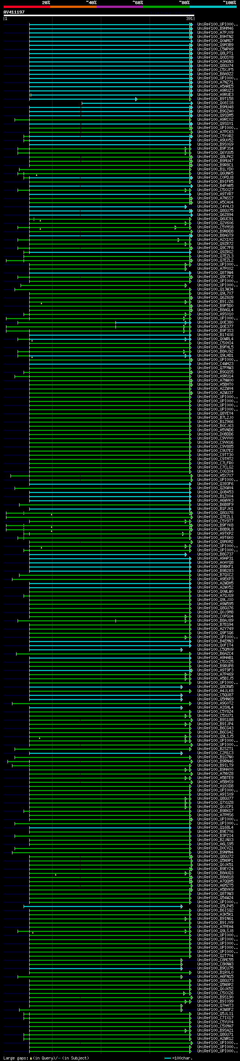Select hit label UniRef100_Q6YUU5
Screen dimensions: 240x1061
pos(215,153)
